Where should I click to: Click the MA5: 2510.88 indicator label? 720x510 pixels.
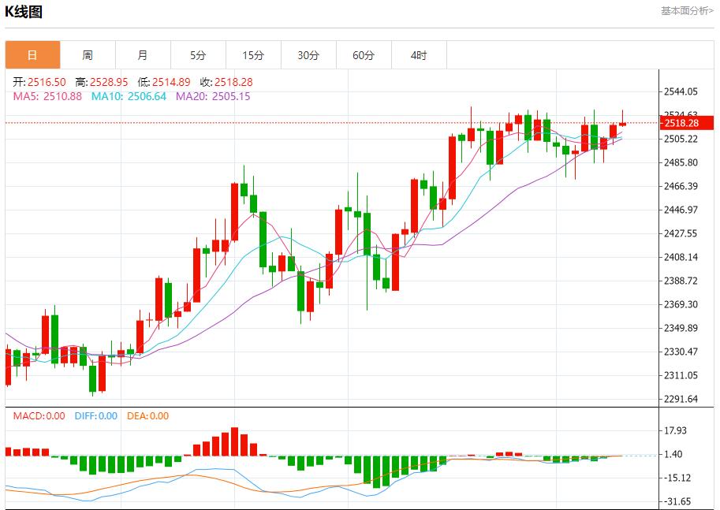pos(47,96)
